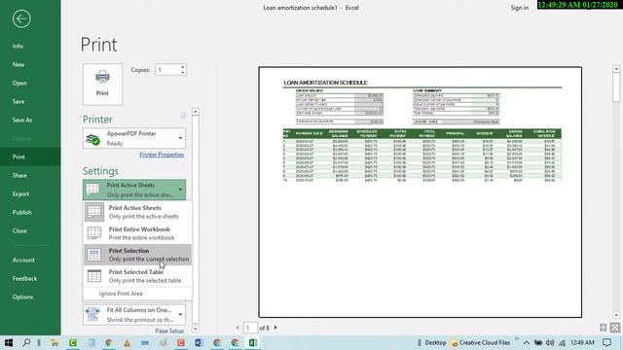Click the ApowerPDF Printer ready status icon
Screen dimensions: 623x350
(x=93, y=139)
